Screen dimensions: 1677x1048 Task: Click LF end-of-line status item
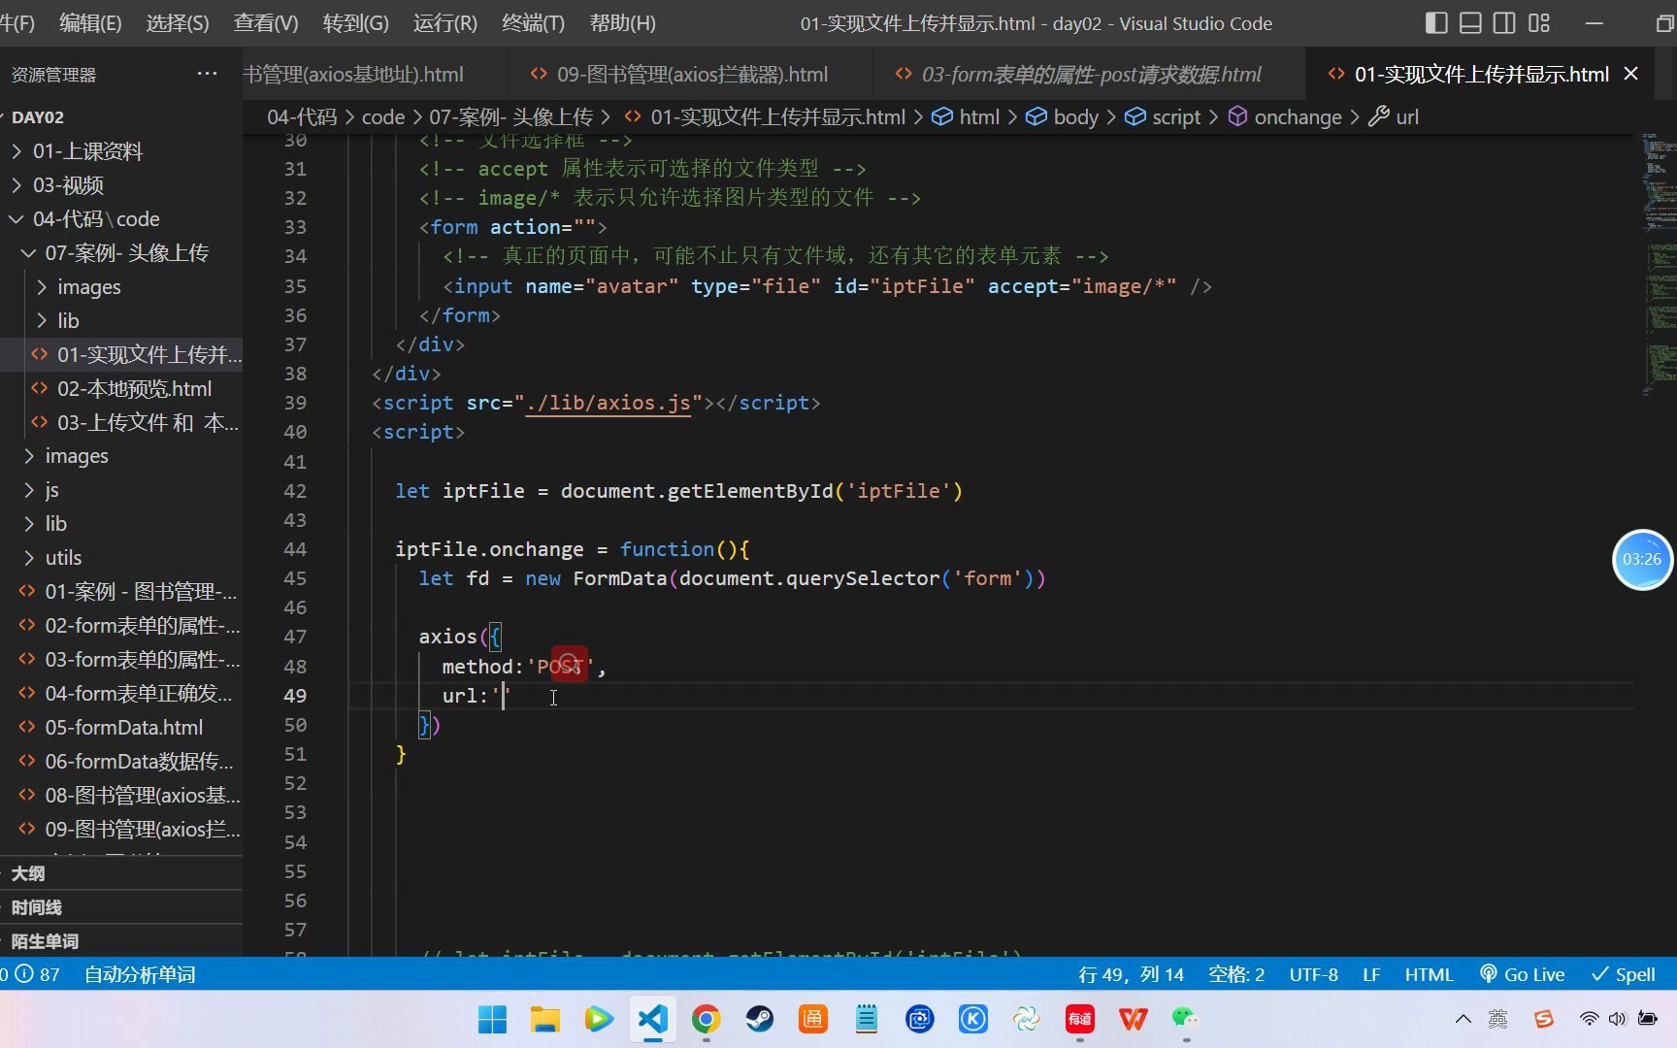tap(1370, 974)
